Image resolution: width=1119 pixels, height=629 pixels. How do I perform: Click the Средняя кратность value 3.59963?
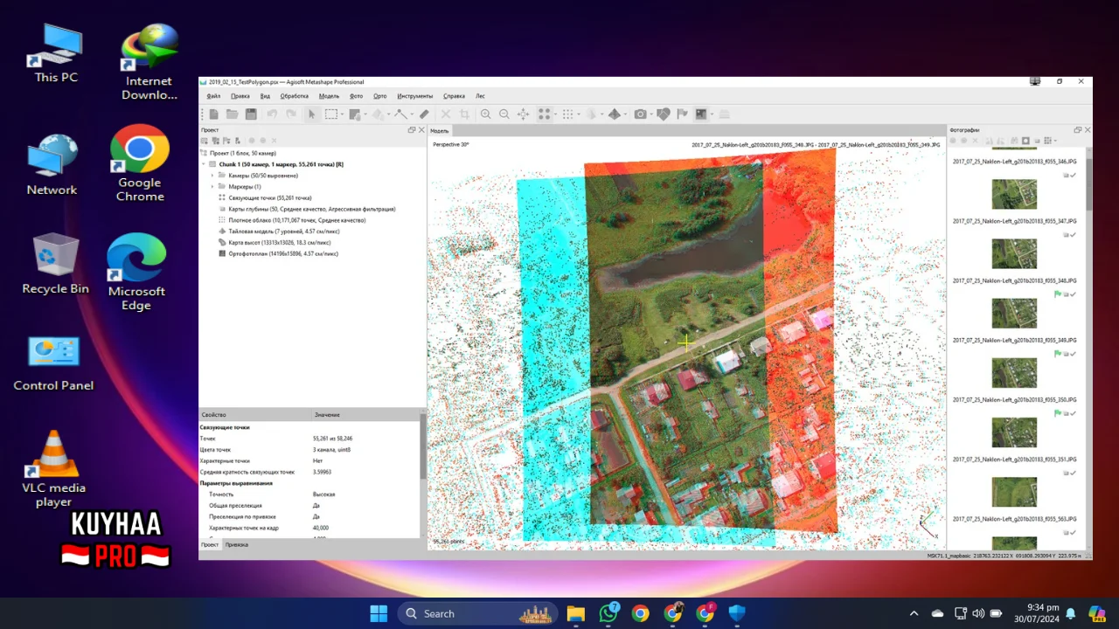pyautogui.click(x=323, y=472)
